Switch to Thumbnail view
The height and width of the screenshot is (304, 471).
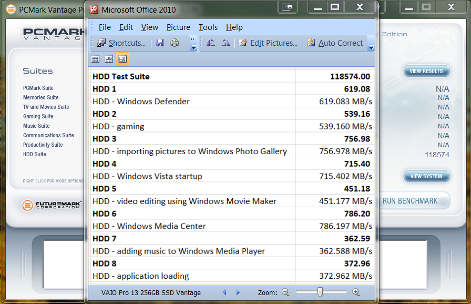pos(95,59)
